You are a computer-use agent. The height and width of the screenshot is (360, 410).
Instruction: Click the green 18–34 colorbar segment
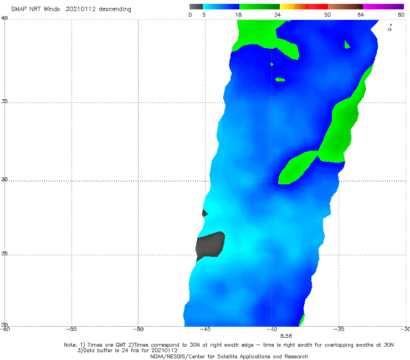259,7
